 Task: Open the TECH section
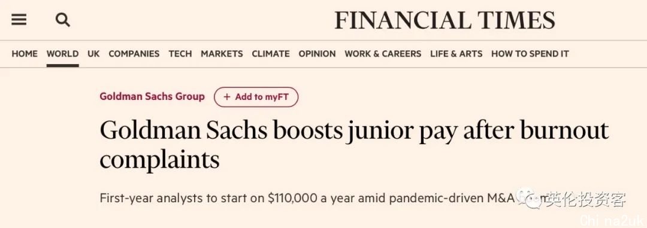coord(180,54)
